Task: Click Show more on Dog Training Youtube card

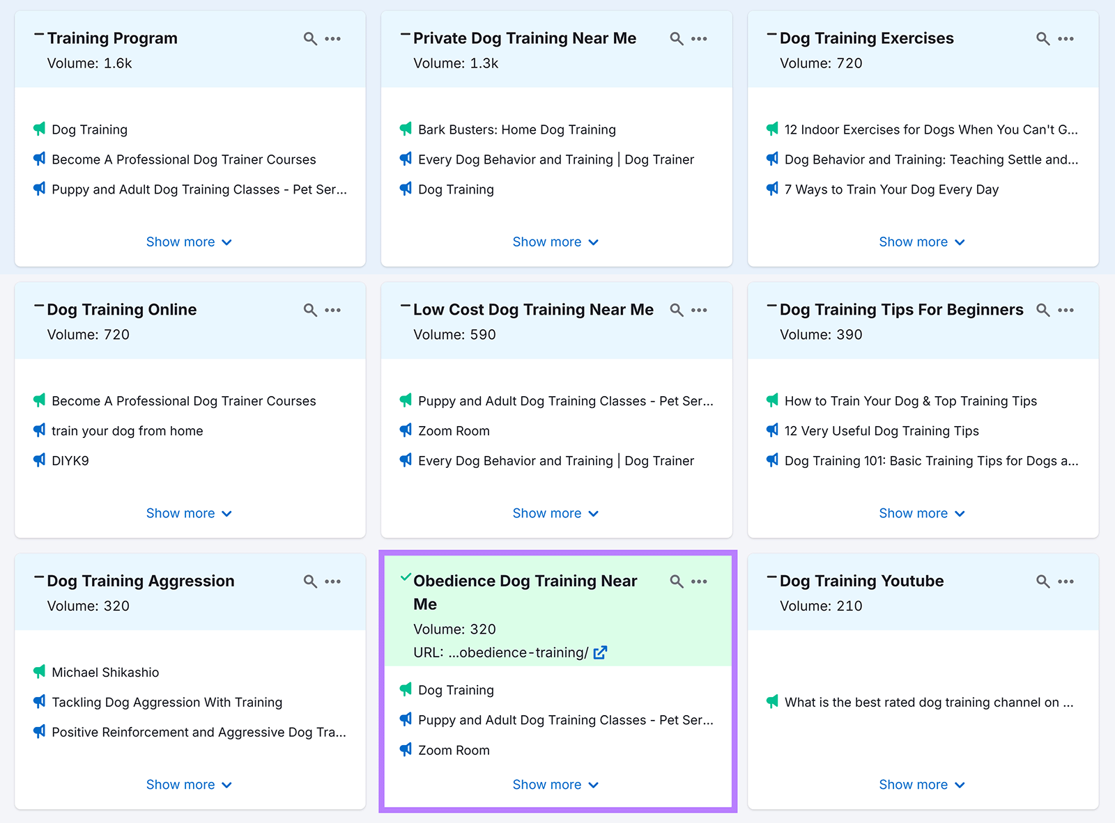Action: point(921,784)
